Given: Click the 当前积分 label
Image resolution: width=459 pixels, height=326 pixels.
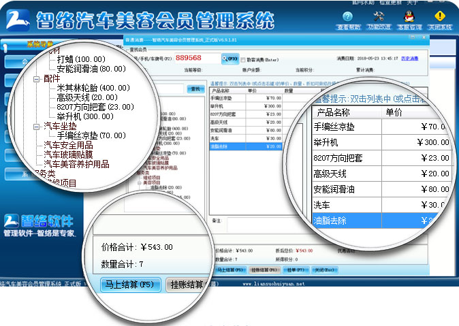Looking at the screenshot, I should (304, 70).
